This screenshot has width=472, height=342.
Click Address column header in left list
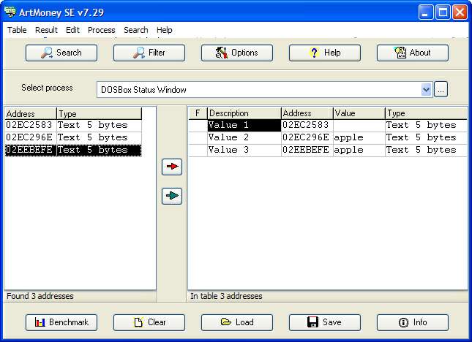point(31,114)
